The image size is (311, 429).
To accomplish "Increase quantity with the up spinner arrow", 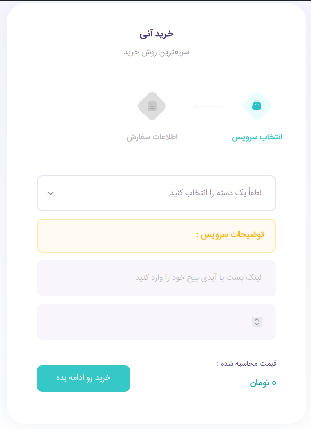I will coord(257,319).
